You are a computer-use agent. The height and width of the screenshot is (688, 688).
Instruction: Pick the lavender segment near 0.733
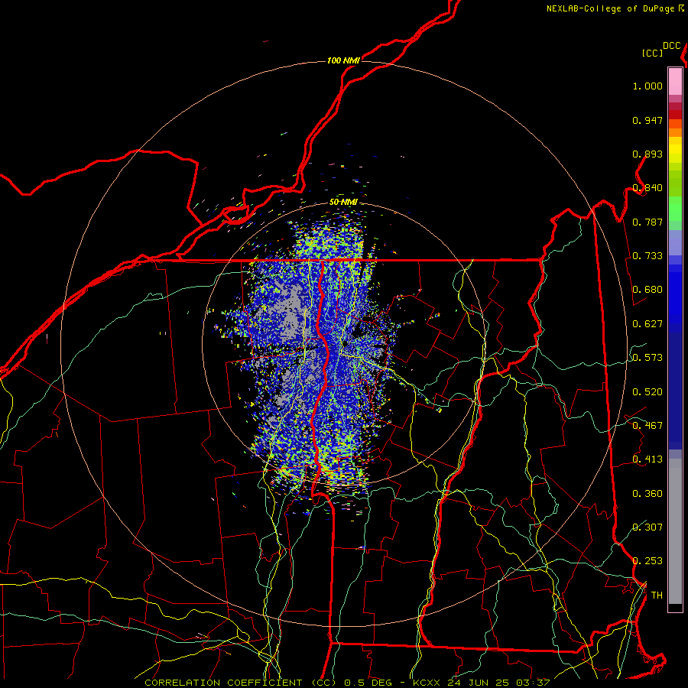(x=675, y=242)
